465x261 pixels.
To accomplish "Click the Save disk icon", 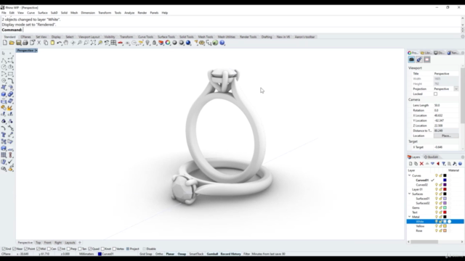I will (18, 43).
